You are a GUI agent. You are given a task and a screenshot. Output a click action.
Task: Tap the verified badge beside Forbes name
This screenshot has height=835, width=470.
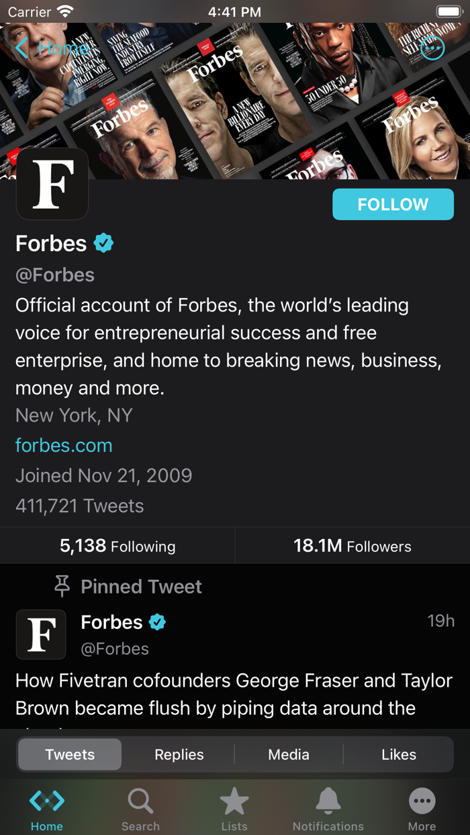103,243
